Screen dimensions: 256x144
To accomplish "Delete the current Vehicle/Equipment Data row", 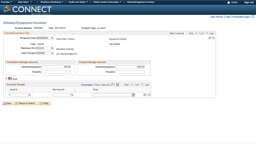I will [x=213, y=38].
